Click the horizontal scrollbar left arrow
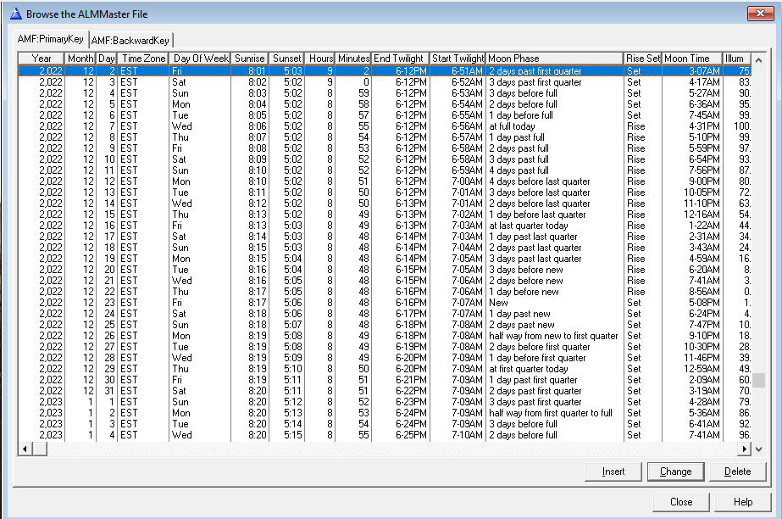 (25, 449)
